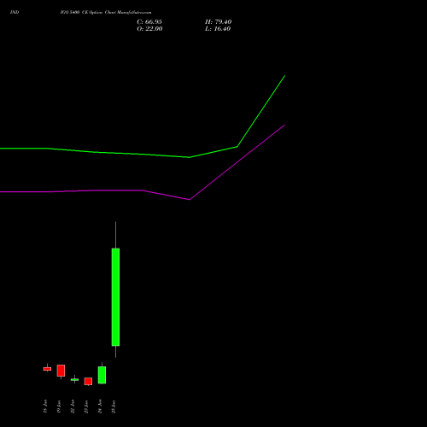Select the small red candle for 18 Jan

(x=47, y=369)
